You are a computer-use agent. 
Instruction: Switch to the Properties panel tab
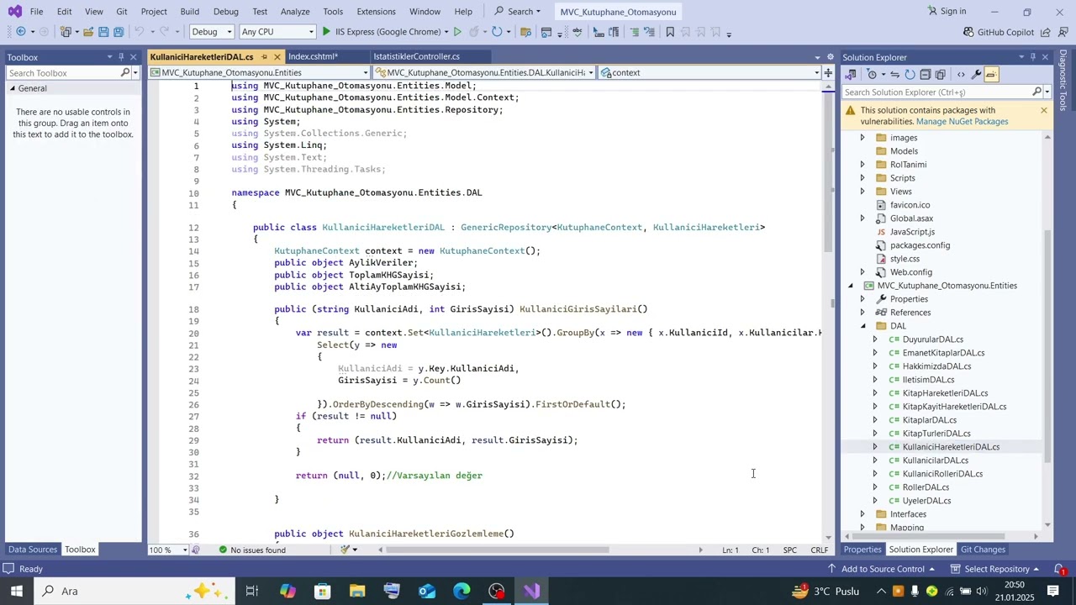862,550
